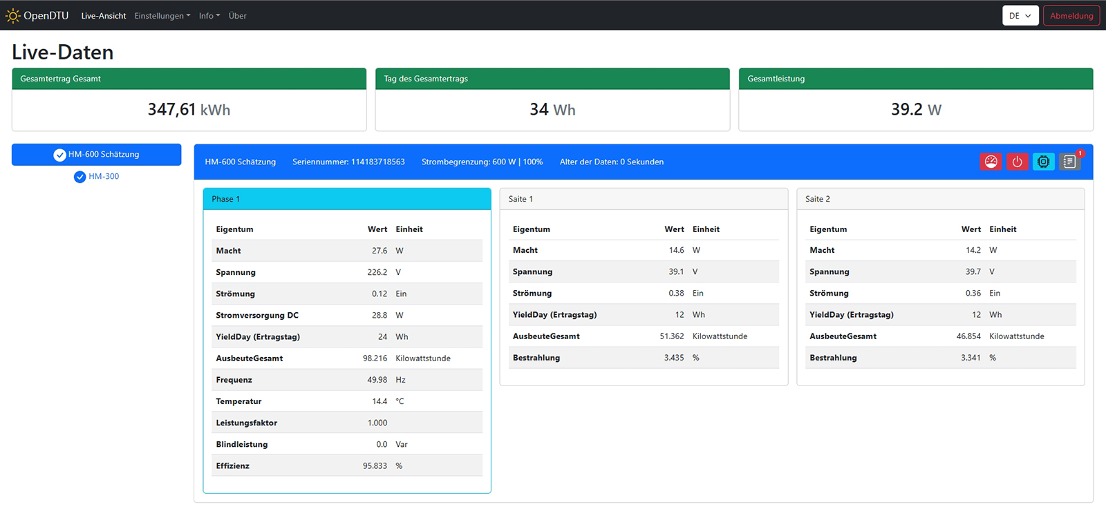Click Phase 1 AusbeuteGesamt value 98.216
This screenshot has height=518, width=1106.
[375, 358]
